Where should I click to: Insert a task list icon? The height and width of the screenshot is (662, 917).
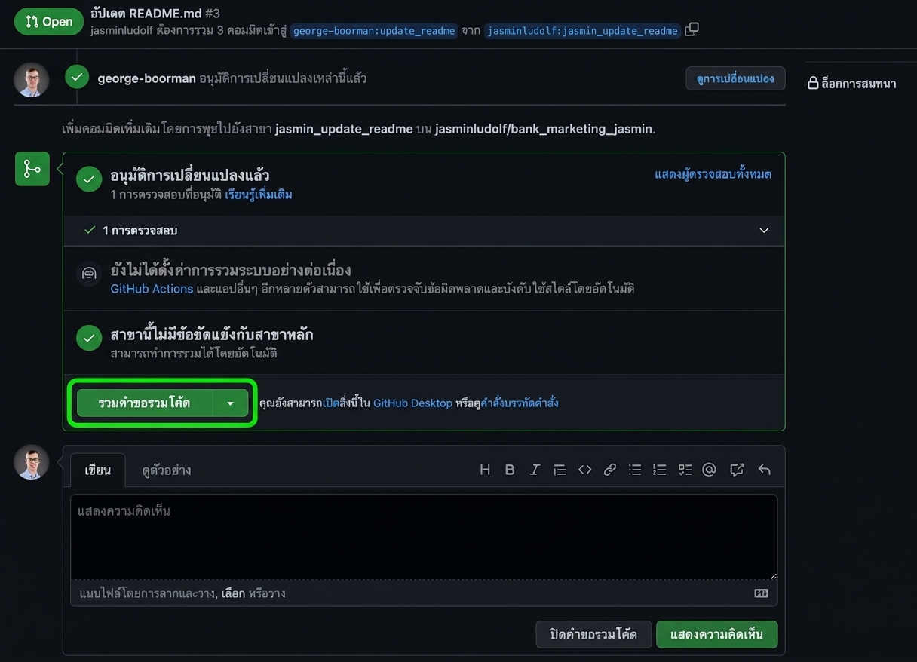[x=685, y=470]
